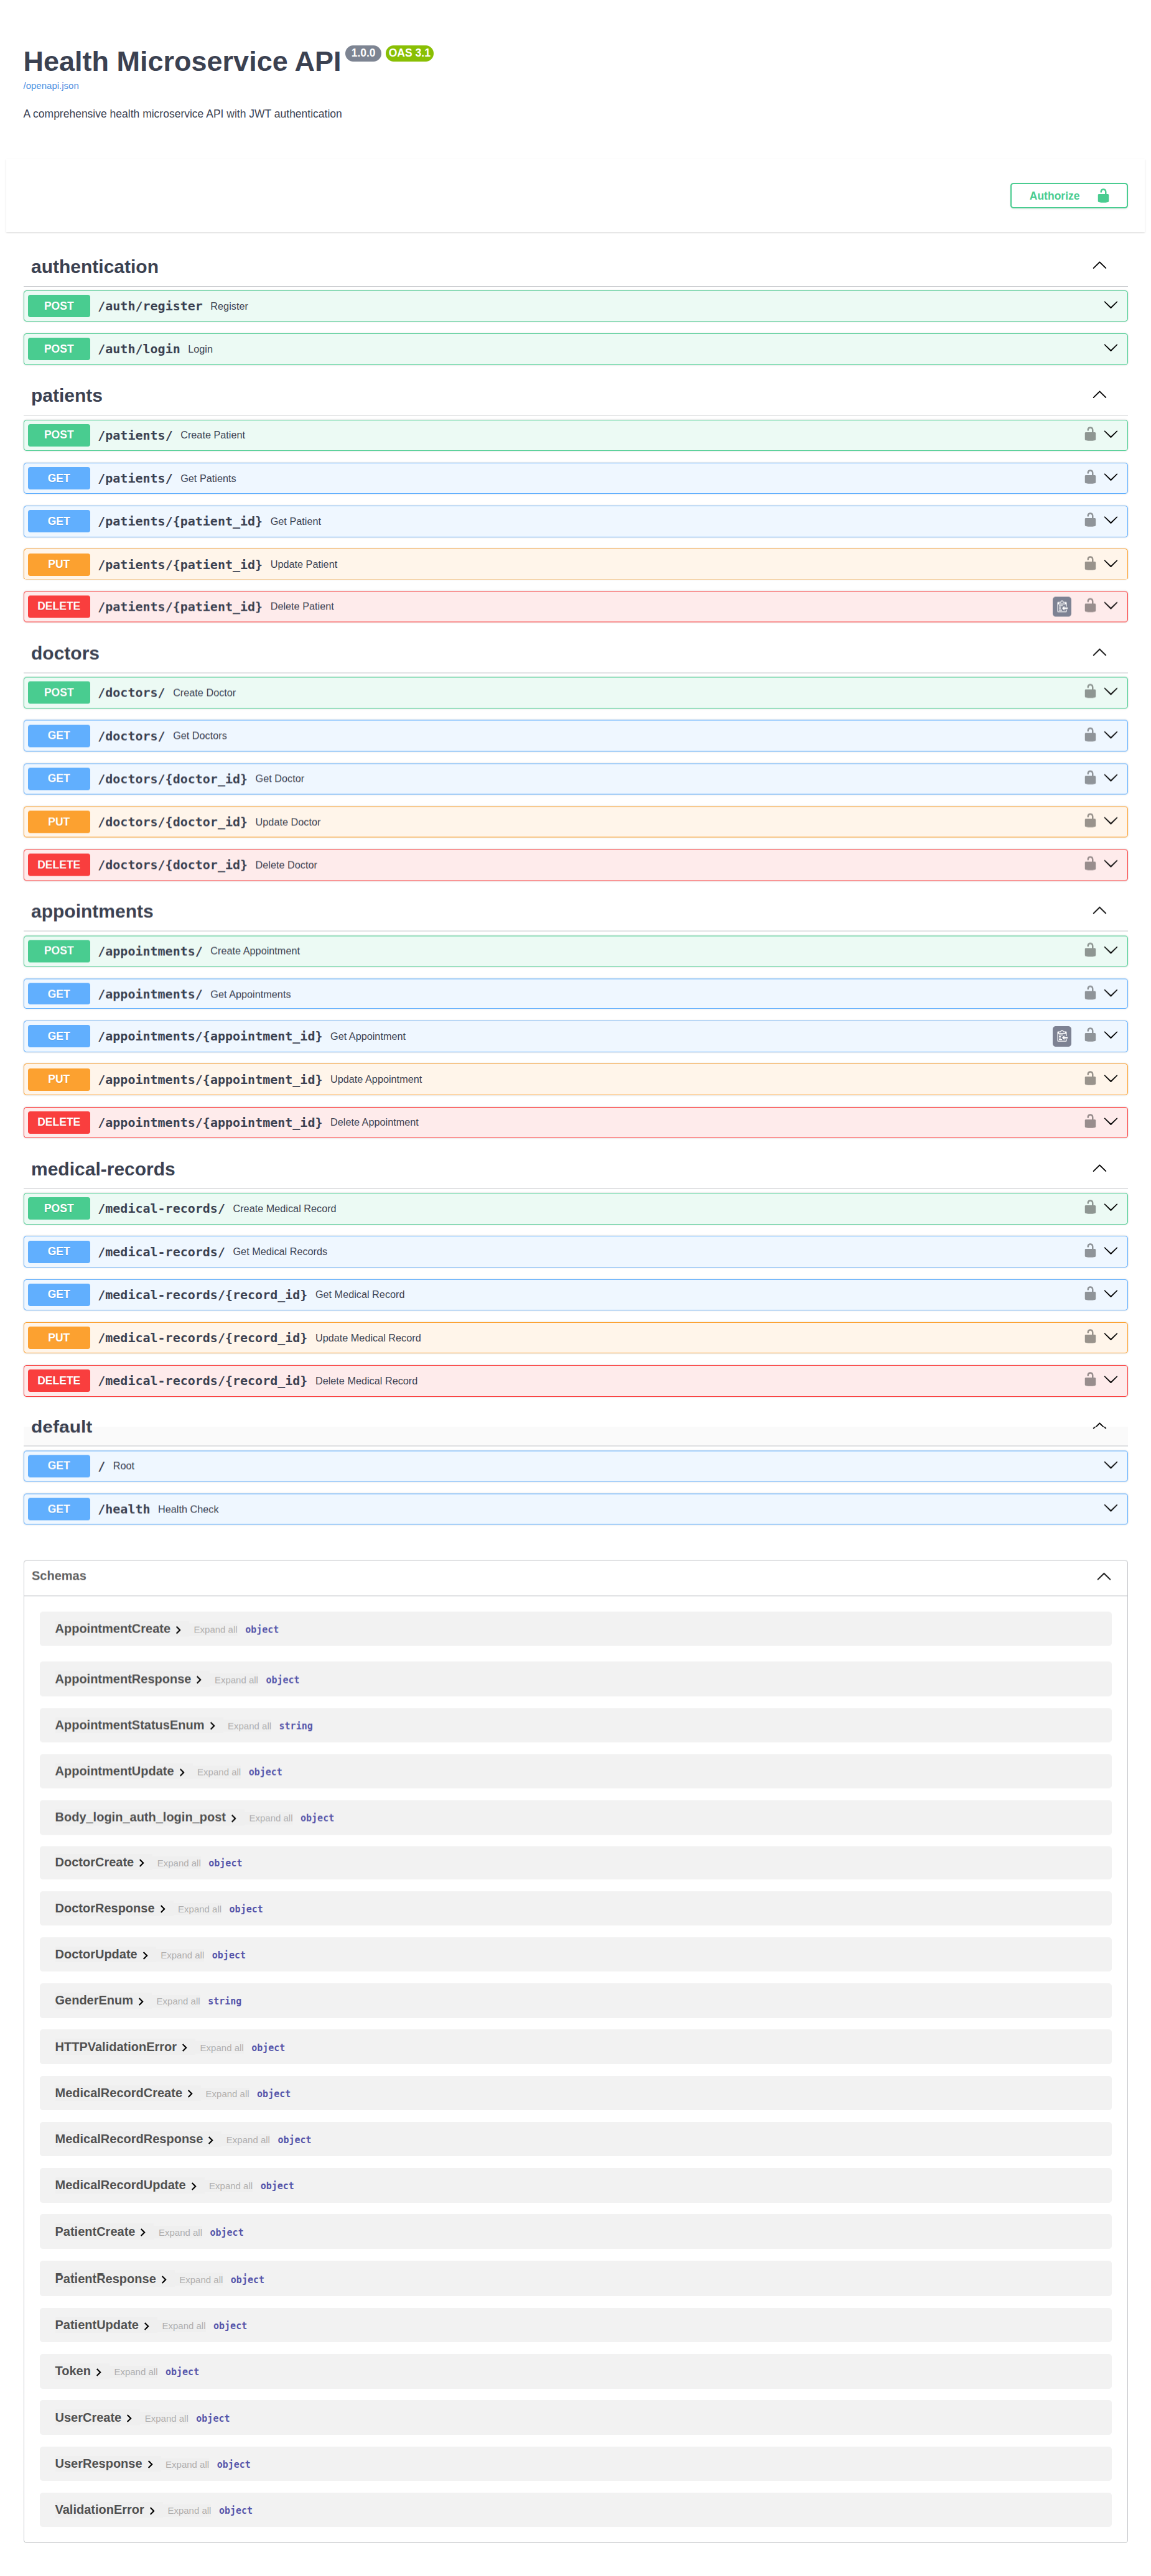Open the /openapi.json link
Image resolution: width=1151 pixels, height=2576 pixels.
(51, 86)
